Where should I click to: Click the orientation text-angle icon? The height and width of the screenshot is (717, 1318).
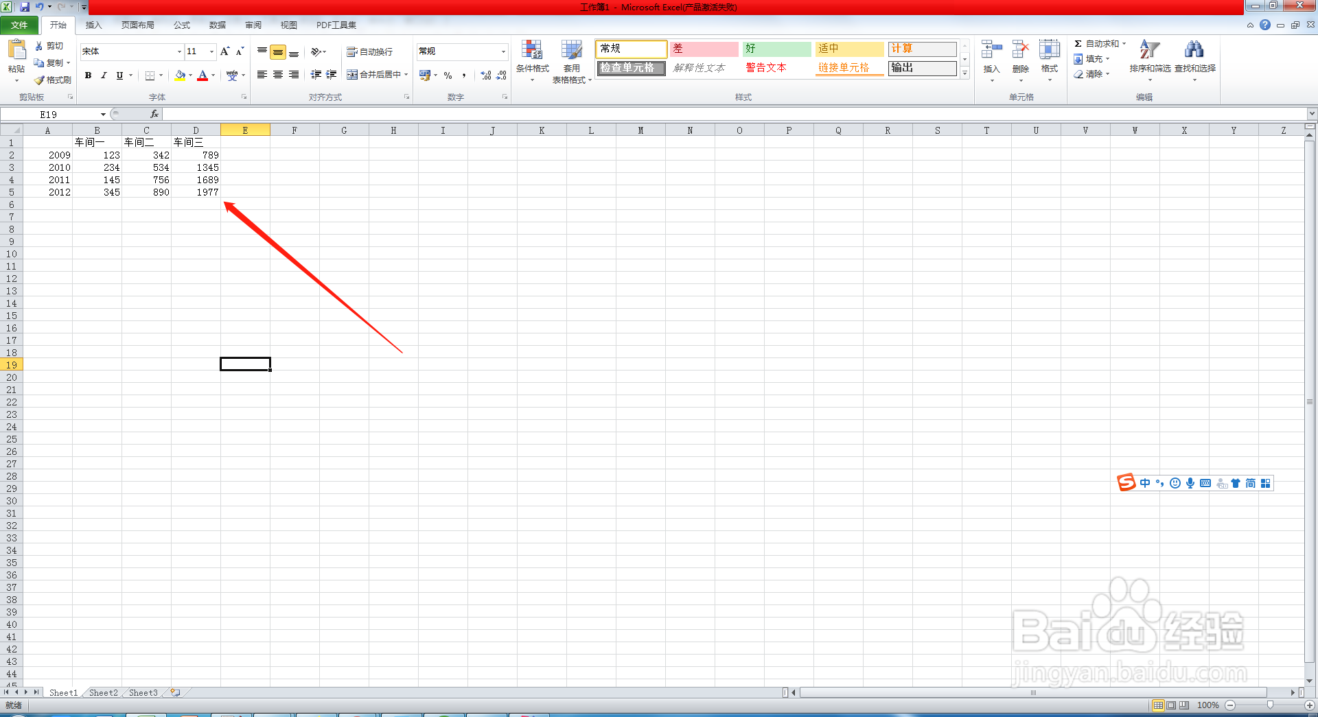316,51
